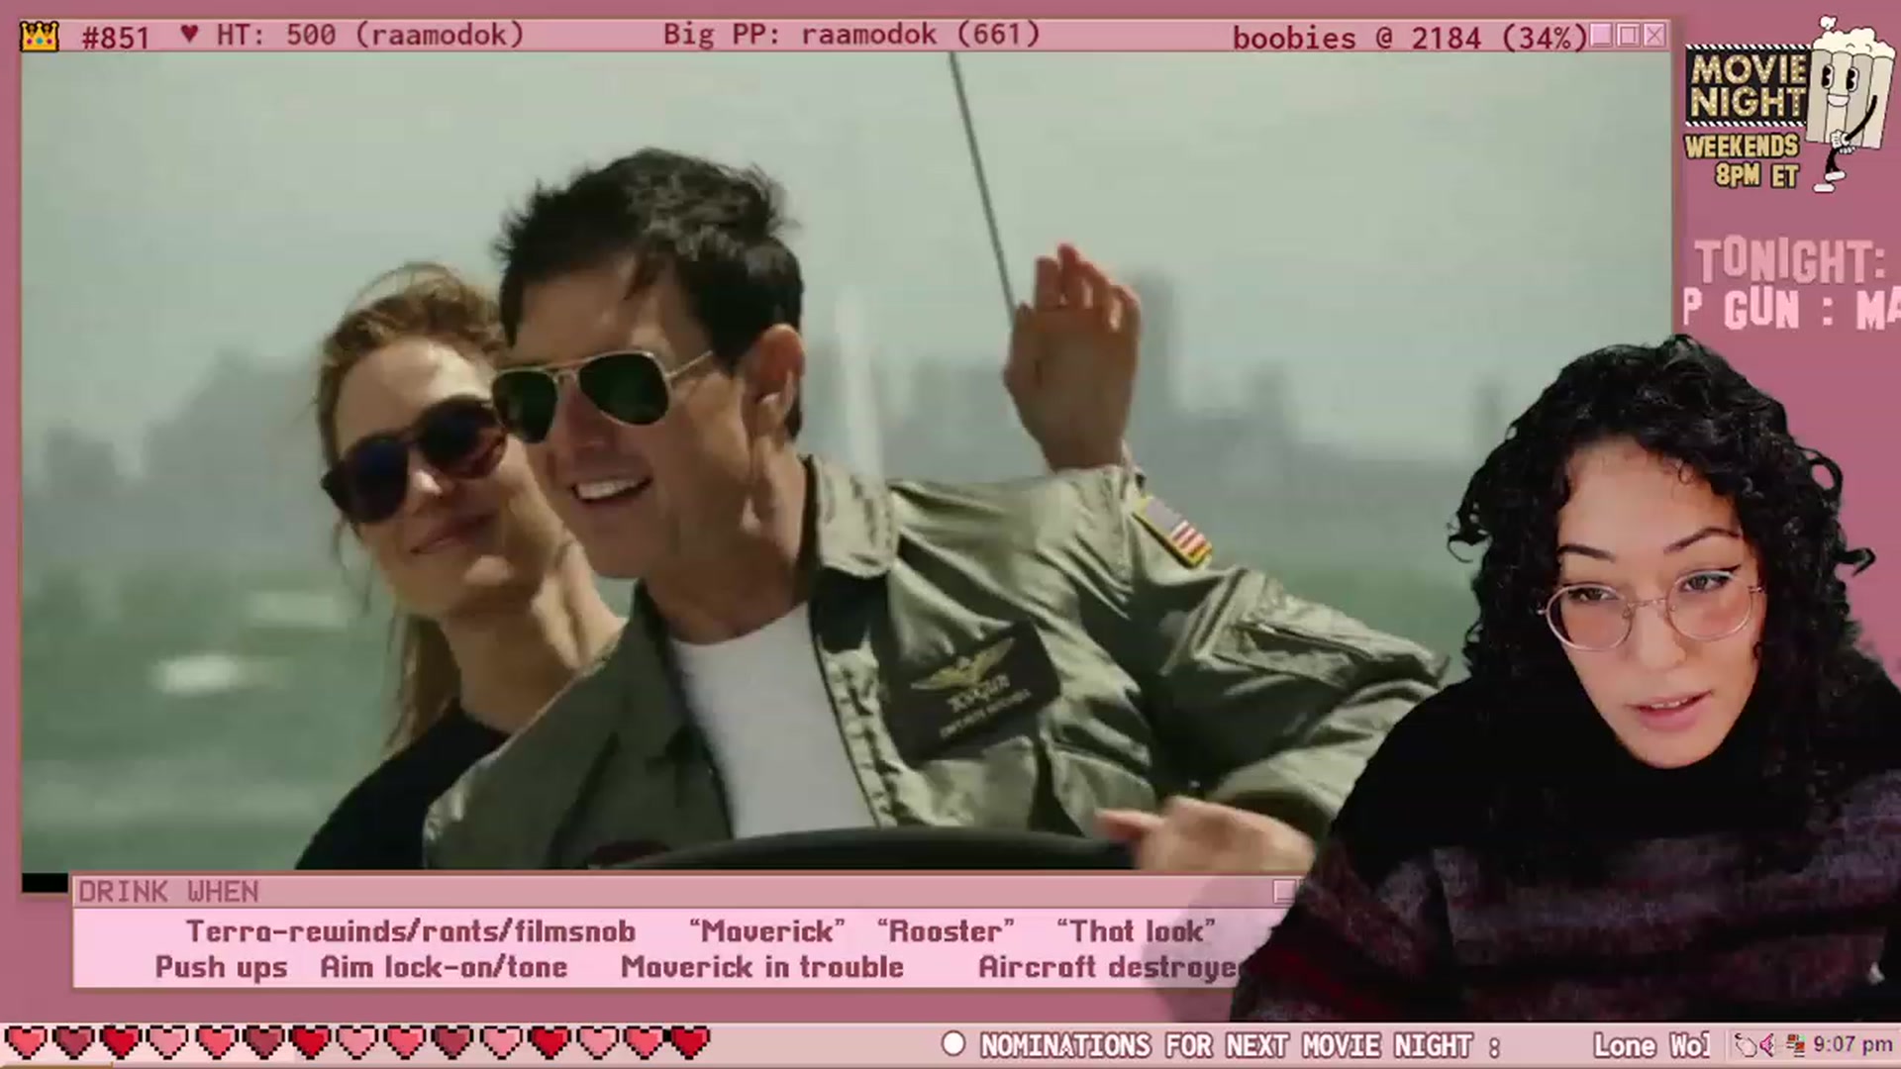
Task: Click the Aircraft destroyed drink rule
Action: 1109,967
